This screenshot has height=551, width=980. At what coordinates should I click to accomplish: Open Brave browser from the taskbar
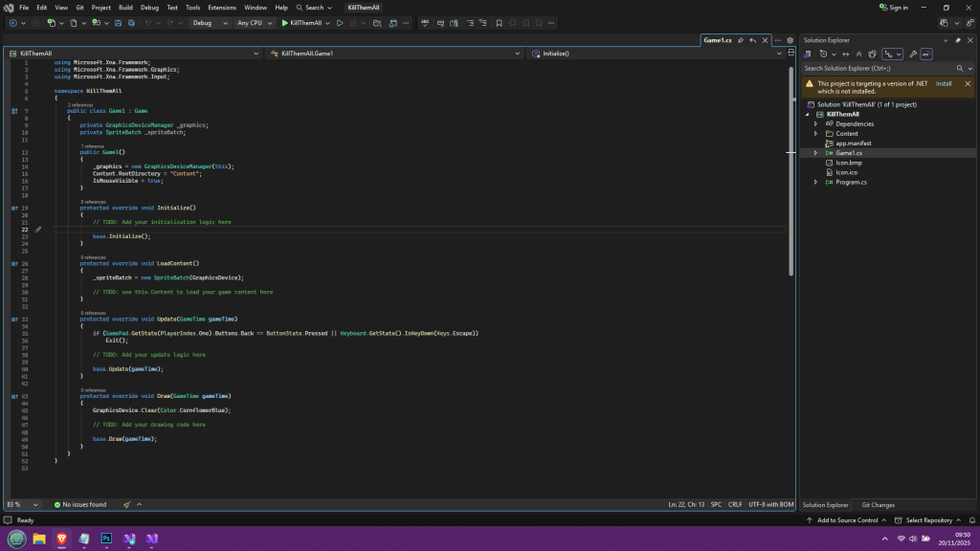click(x=61, y=539)
